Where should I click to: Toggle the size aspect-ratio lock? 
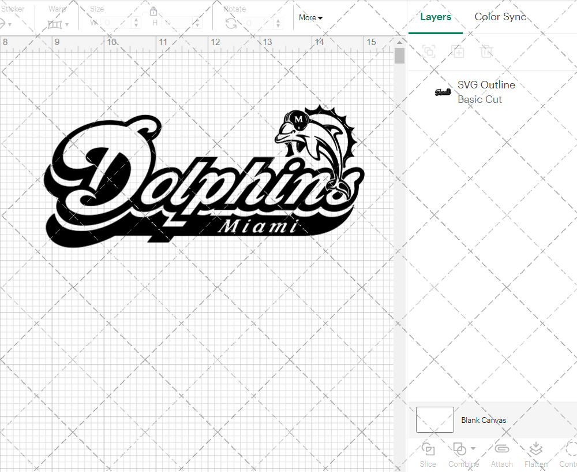click(153, 11)
